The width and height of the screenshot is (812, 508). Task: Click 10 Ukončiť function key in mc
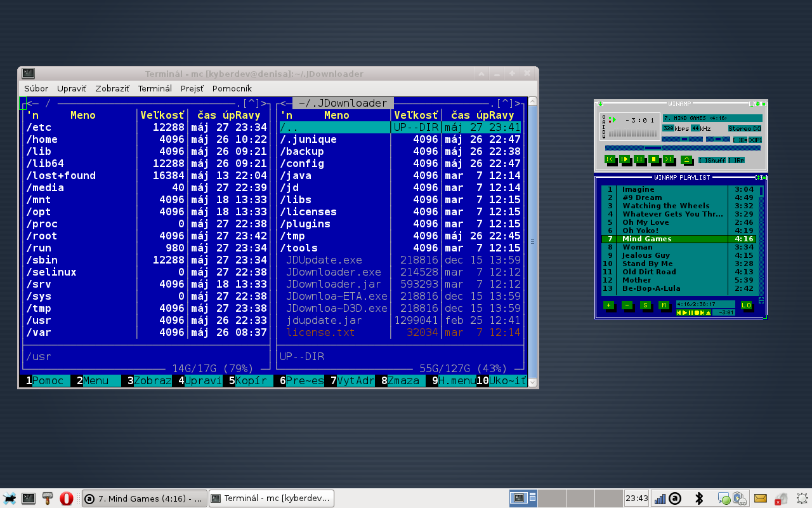(x=502, y=381)
